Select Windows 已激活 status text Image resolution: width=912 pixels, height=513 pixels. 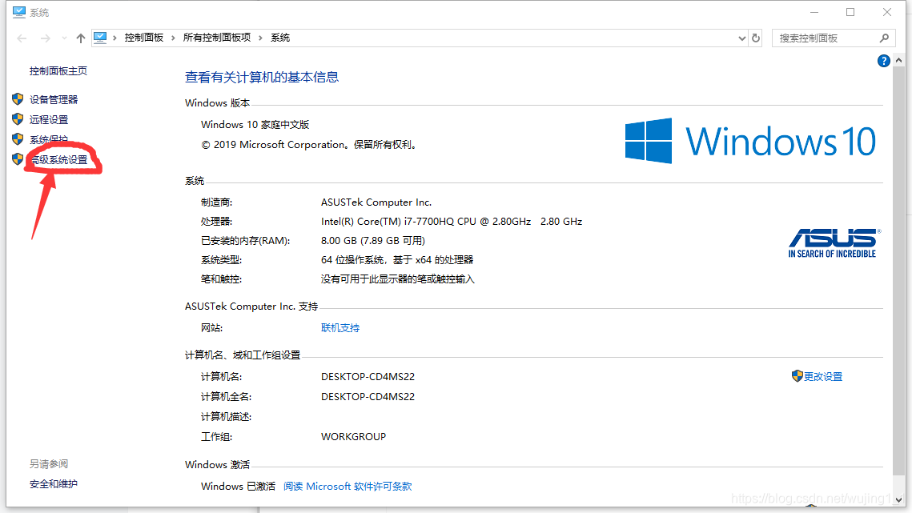tap(238, 487)
